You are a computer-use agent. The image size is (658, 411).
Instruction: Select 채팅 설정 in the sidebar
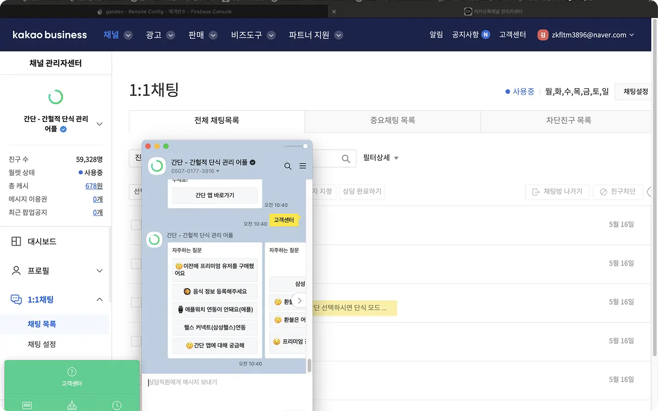[42, 344]
